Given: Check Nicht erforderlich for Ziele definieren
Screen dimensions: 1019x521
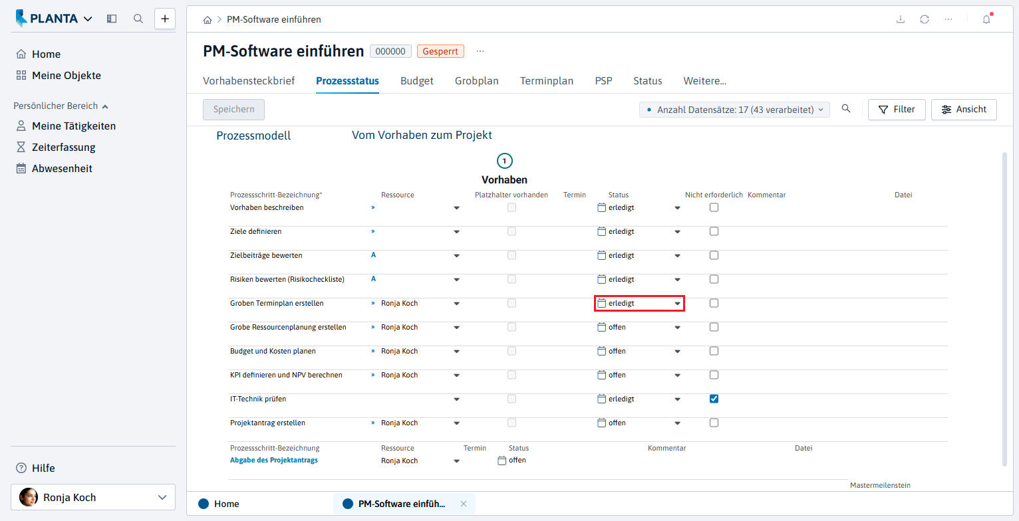Looking at the screenshot, I should [714, 231].
